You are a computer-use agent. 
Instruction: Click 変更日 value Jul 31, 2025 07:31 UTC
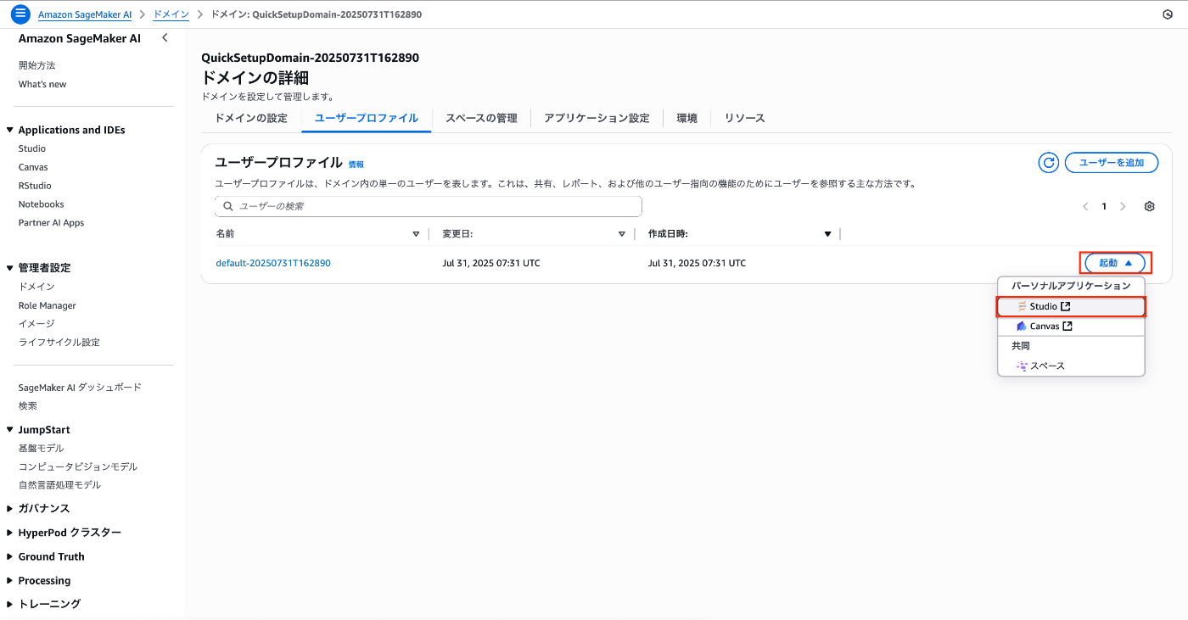click(491, 263)
